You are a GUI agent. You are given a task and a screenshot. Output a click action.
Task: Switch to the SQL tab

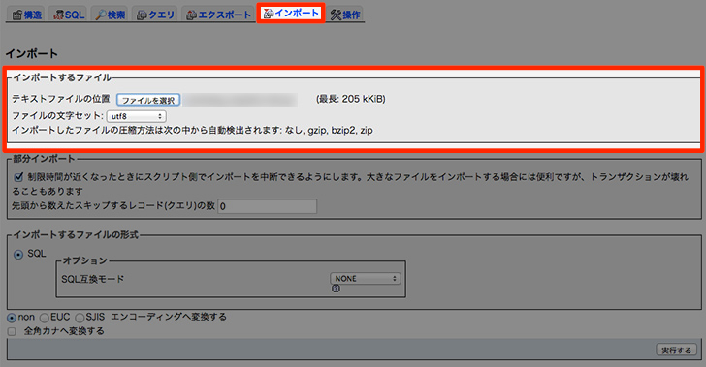[x=69, y=15]
